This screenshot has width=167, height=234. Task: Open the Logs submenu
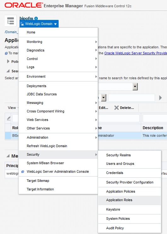tap(58, 67)
